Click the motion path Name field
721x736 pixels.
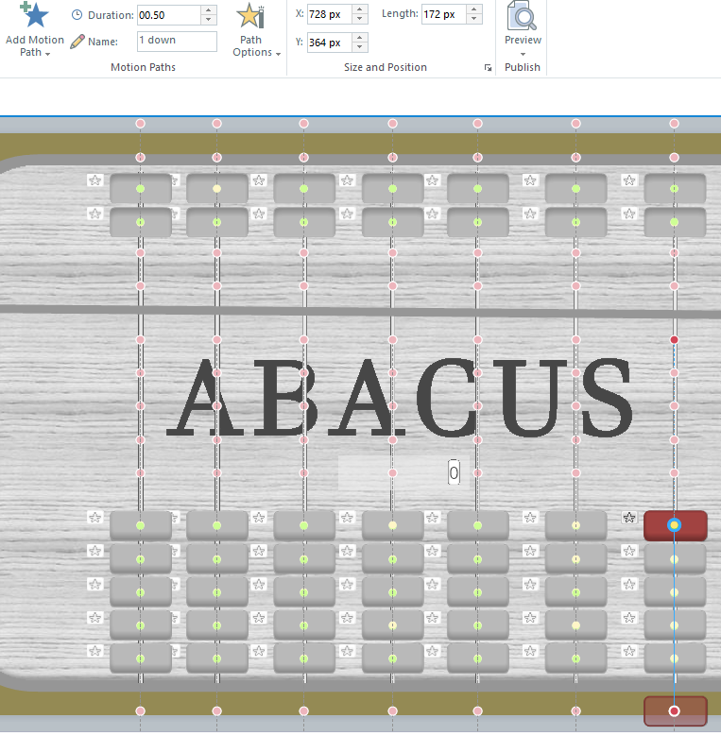coord(176,42)
